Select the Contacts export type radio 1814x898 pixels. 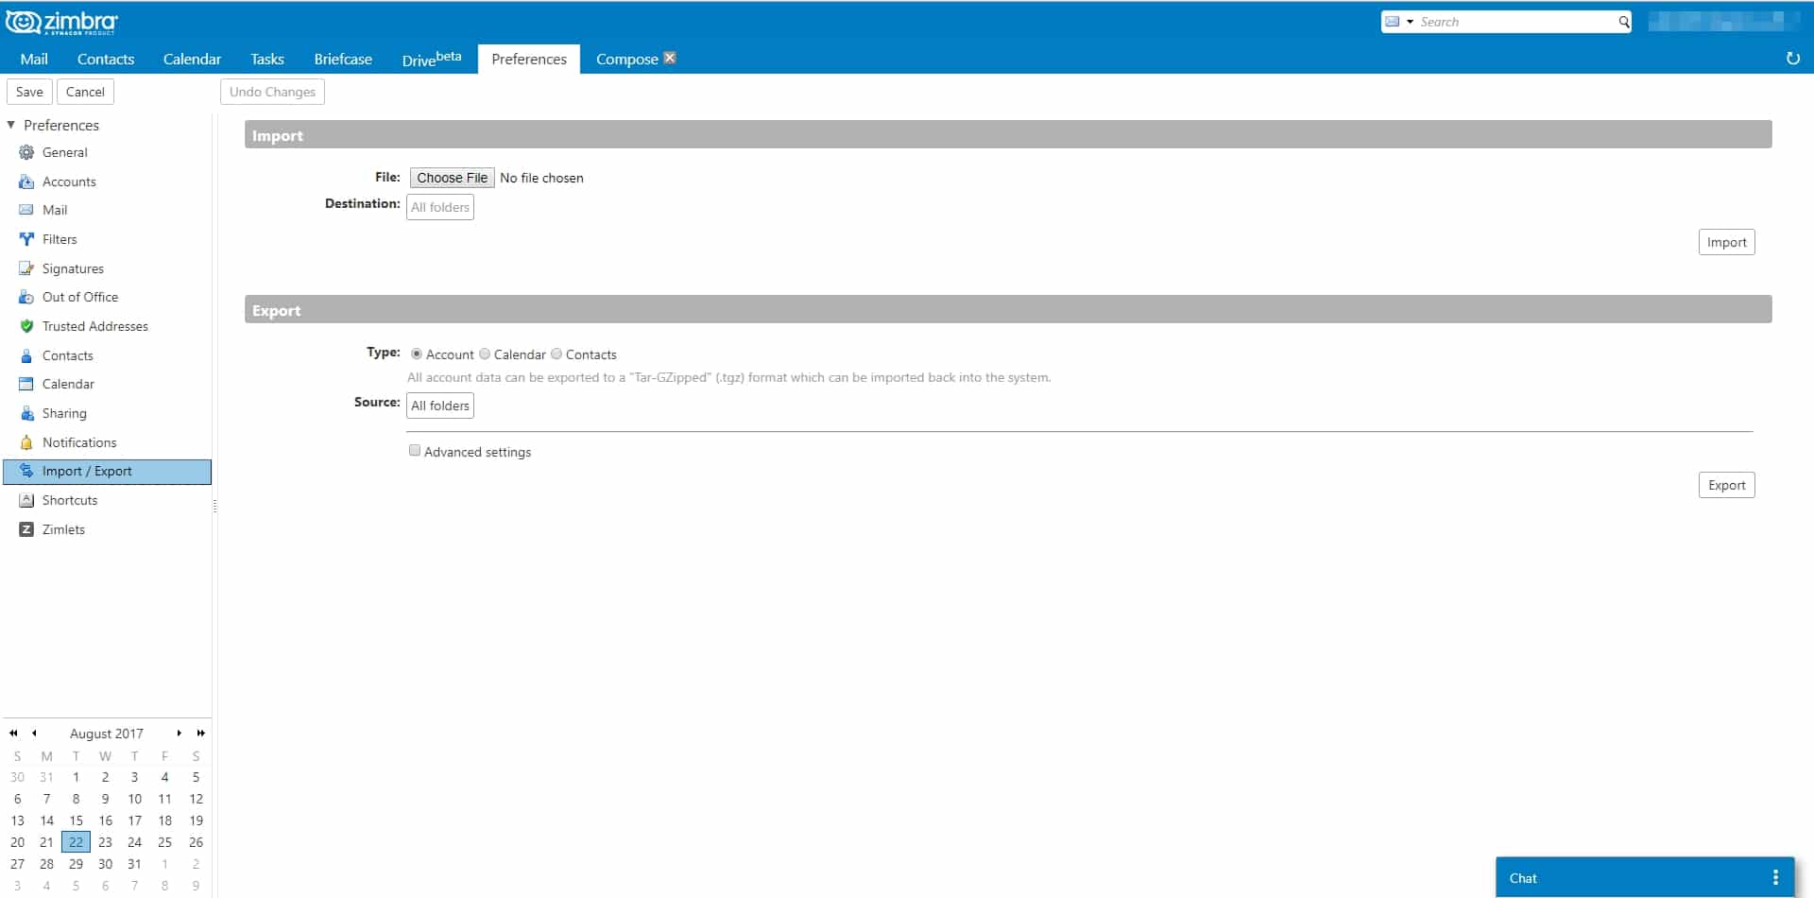[x=556, y=354]
